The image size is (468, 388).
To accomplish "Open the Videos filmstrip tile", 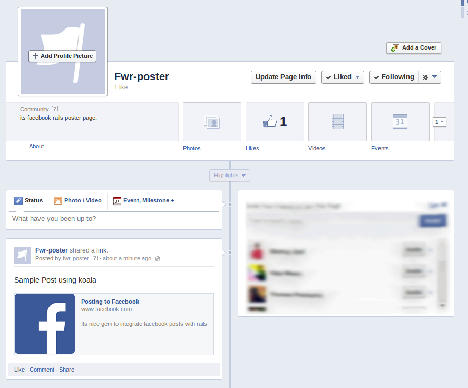I will tap(337, 122).
